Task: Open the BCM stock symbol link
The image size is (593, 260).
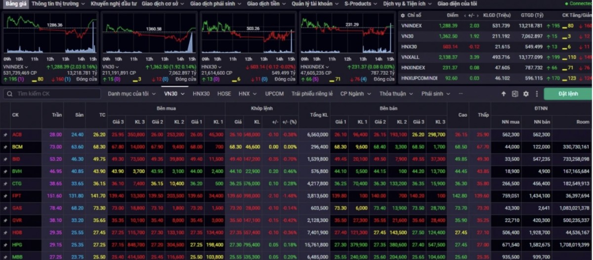Action: 17,147
